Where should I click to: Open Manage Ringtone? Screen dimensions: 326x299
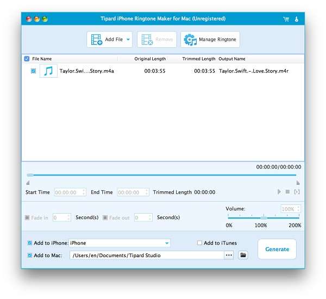point(210,39)
